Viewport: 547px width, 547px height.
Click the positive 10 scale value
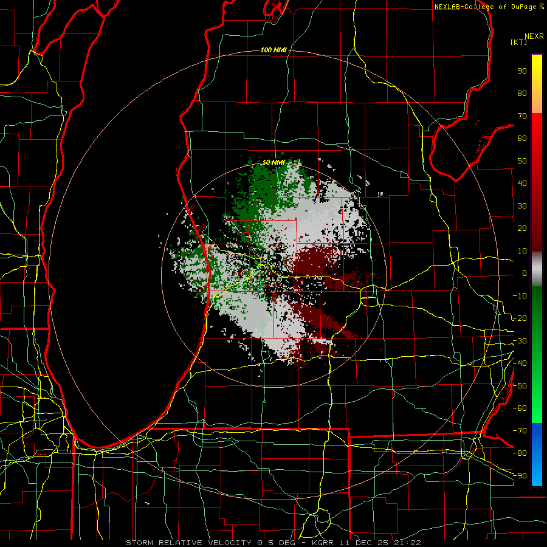522,251
